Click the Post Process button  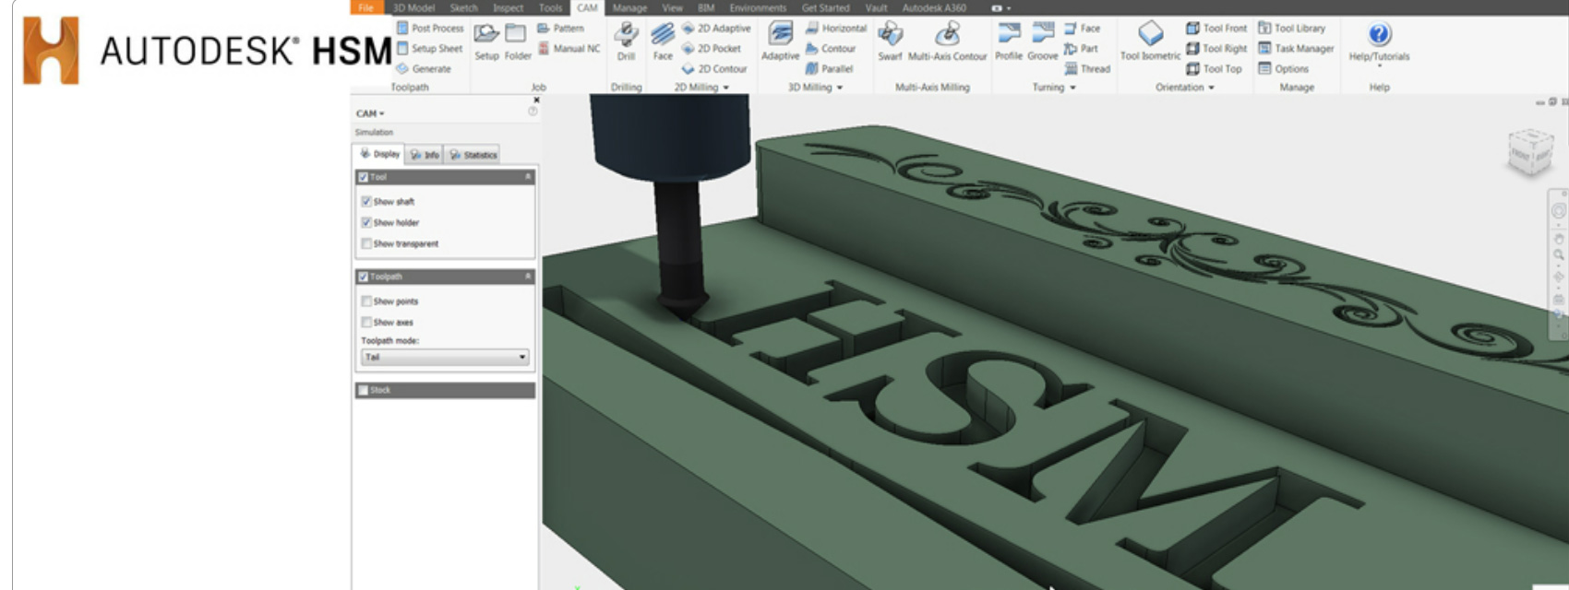(x=430, y=29)
